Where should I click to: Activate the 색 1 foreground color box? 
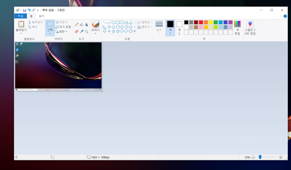point(170,28)
